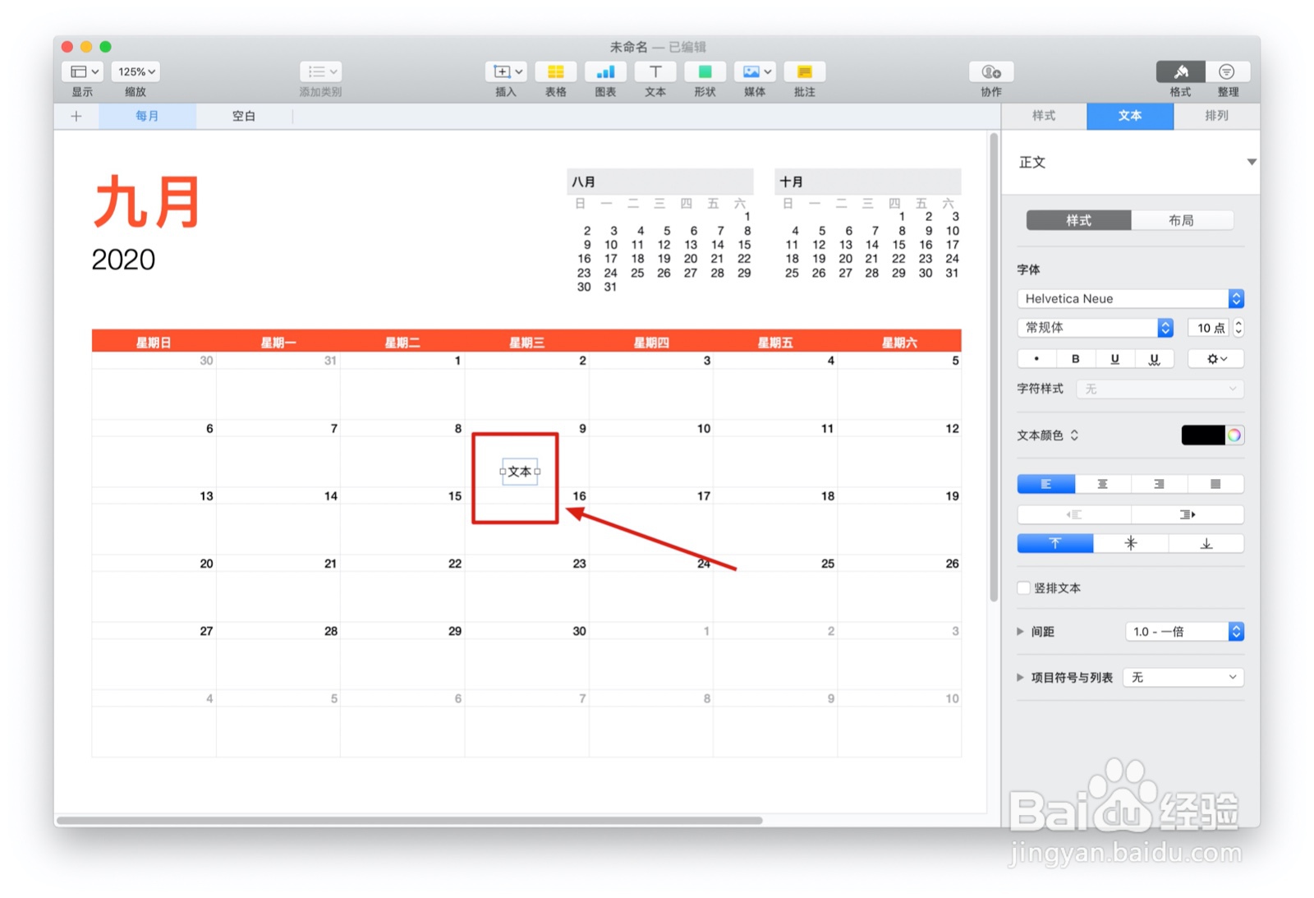Screen dimensions: 1314x898
Task: Select the 文本 text box in calendar
Action: pyautogui.click(x=520, y=472)
